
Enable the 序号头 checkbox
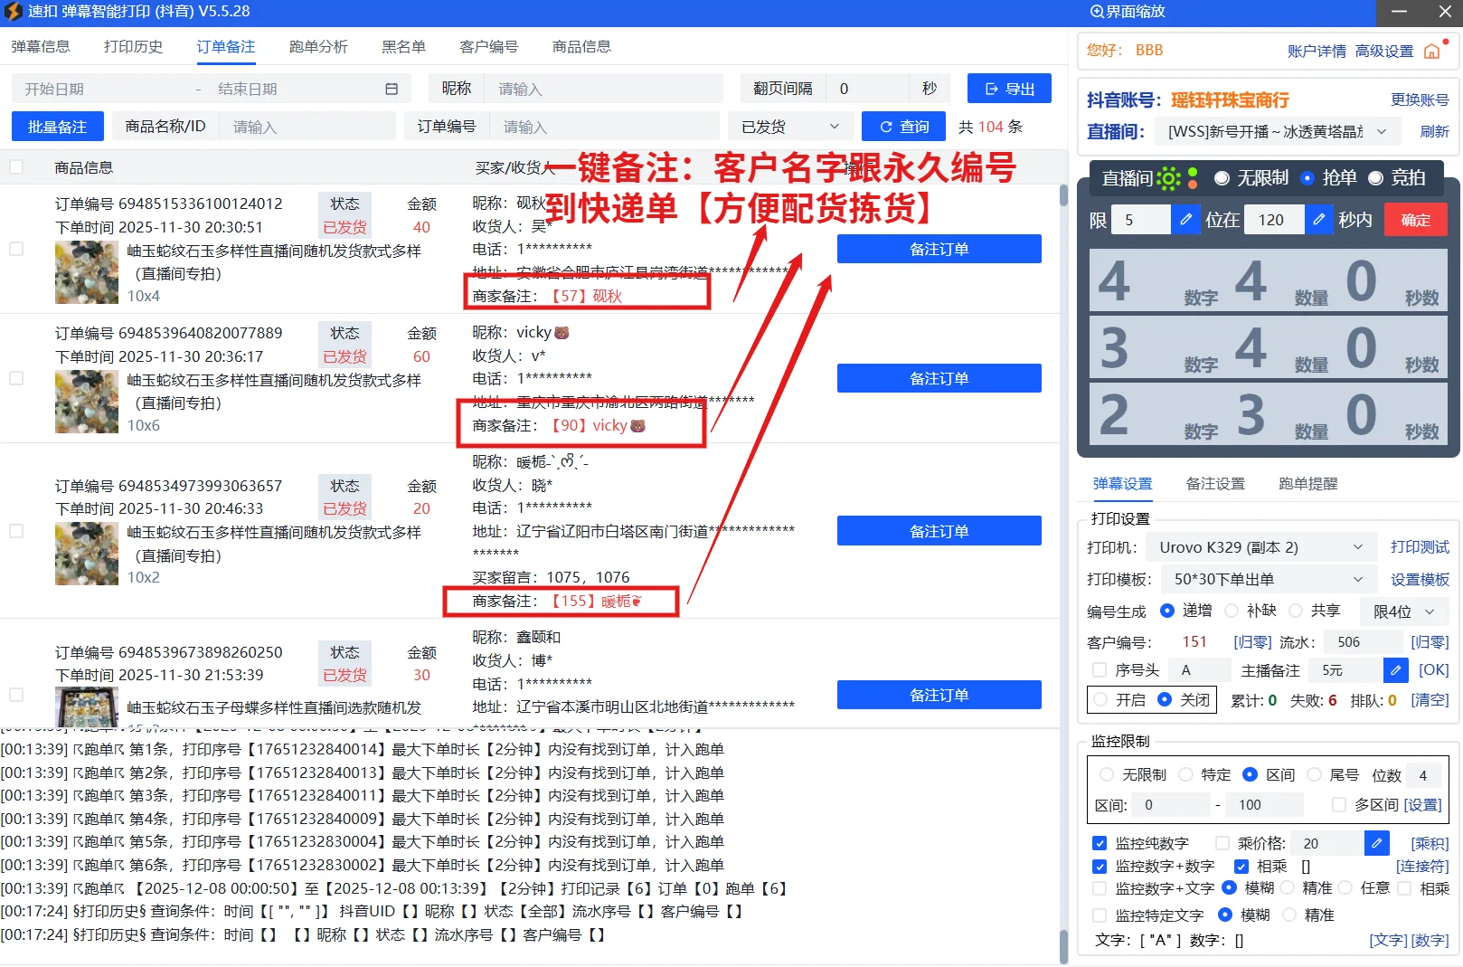coord(1100,669)
